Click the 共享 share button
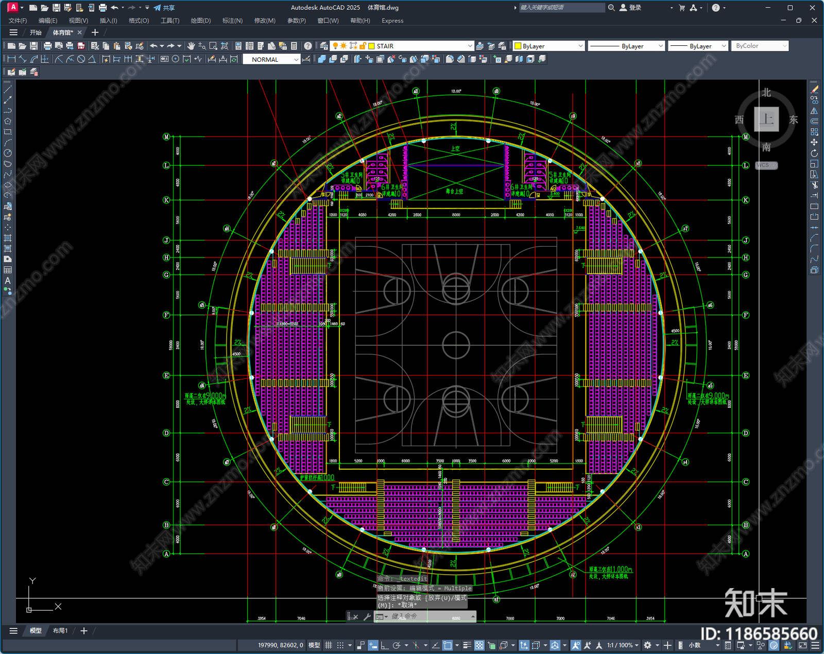This screenshot has height=654, width=824. click(x=164, y=8)
